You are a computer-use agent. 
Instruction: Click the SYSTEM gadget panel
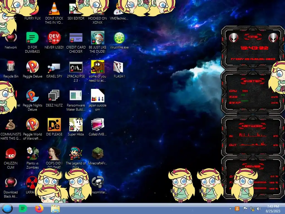tap(252, 93)
